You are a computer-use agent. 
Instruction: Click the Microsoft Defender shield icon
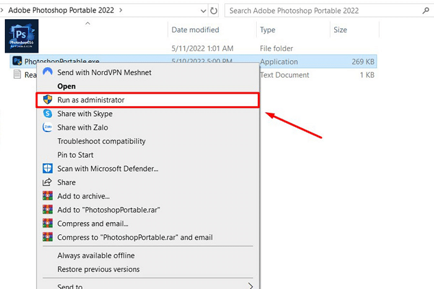[48, 169]
